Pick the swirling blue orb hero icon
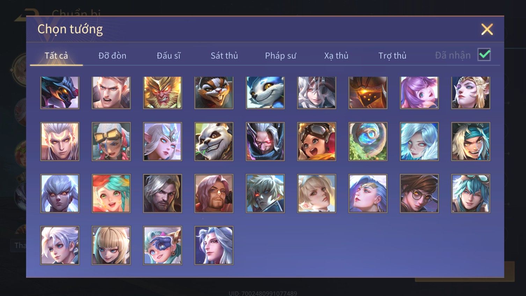The image size is (526, 296). tap(368, 141)
